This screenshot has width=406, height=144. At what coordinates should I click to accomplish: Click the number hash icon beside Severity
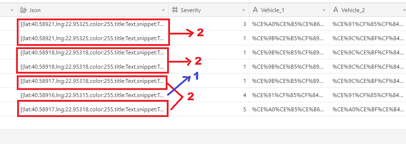point(175,10)
